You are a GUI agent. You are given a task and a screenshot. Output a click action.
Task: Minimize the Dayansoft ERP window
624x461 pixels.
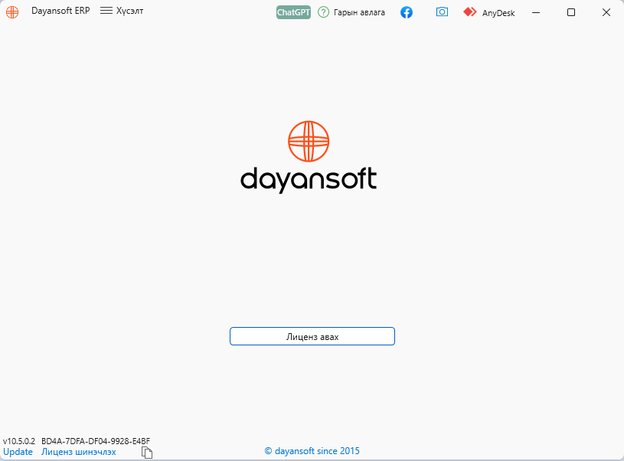click(536, 12)
